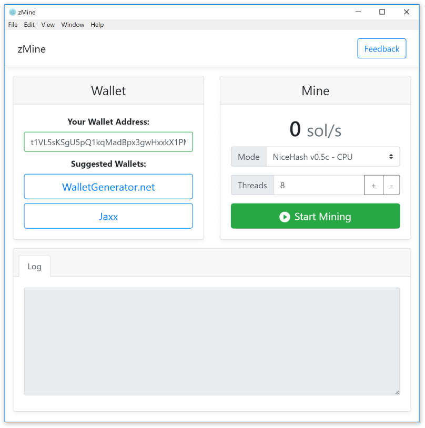The image size is (425, 428).
Task: Click the log area resize handle
Action: point(397,393)
